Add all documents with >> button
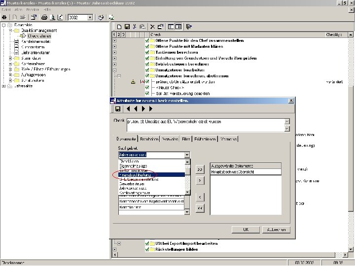The width and height of the screenshot is (355, 266). pyautogui.click(x=200, y=169)
